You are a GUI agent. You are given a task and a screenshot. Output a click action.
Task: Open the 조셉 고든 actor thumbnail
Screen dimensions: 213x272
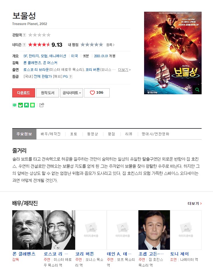pos(154,230)
